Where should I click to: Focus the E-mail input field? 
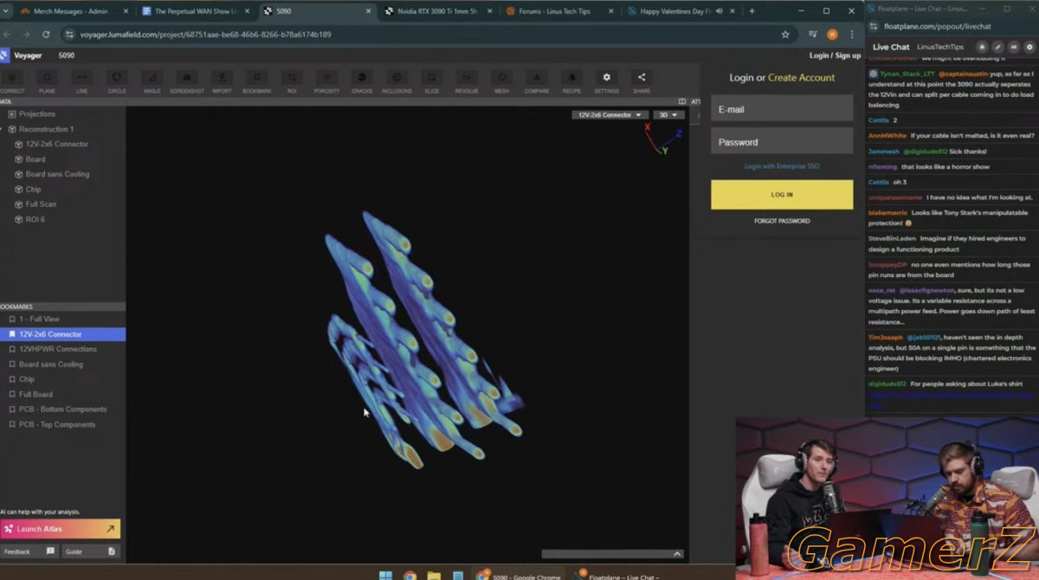(782, 109)
